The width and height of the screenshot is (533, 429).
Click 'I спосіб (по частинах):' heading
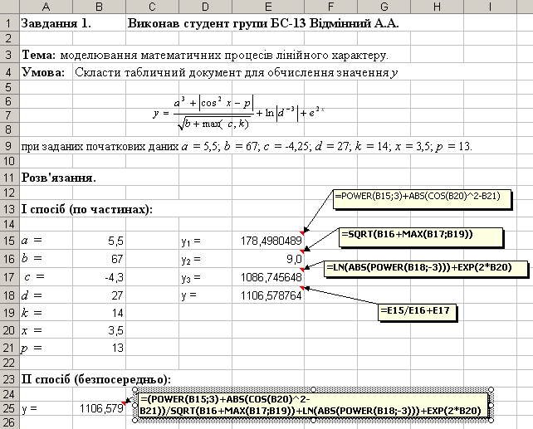click(x=87, y=209)
